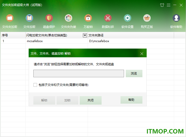
Task: Change skin using the shirt icon
Action: 162,5
